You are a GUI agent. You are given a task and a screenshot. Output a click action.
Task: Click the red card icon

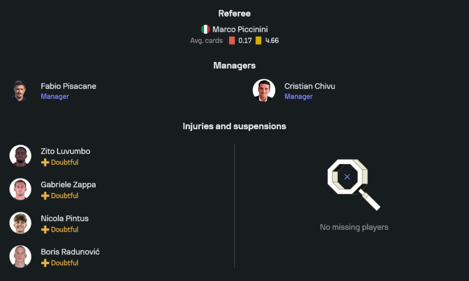click(232, 41)
